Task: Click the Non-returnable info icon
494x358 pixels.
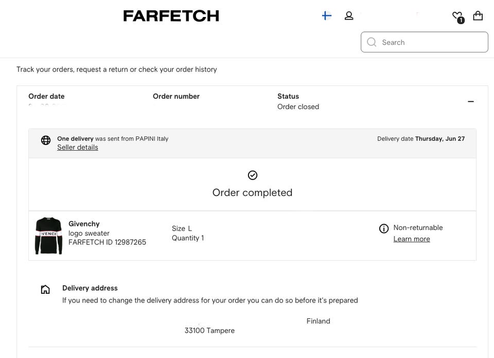Action: pyautogui.click(x=384, y=229)
